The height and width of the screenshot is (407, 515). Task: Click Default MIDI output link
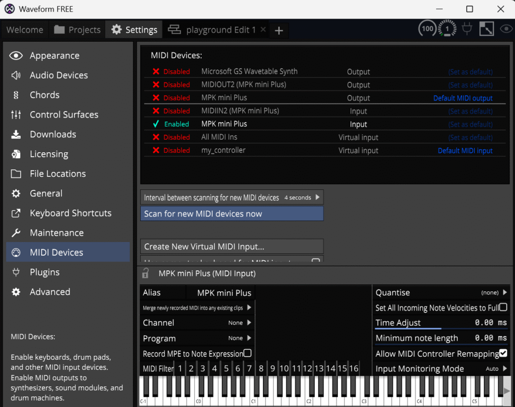click(x=463, y=98)
